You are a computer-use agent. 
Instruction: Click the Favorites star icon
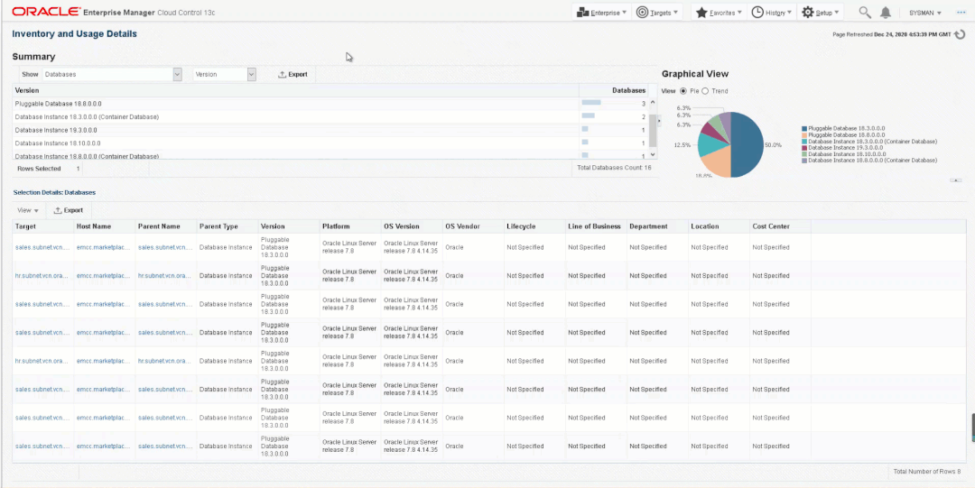pos(701,13)
